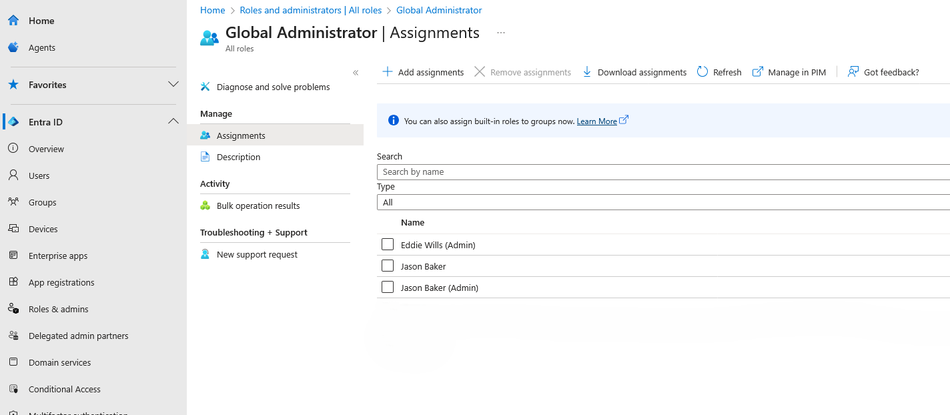Tick the checkbox for Jason Baker
950x415 pixels.
[388, 266]
